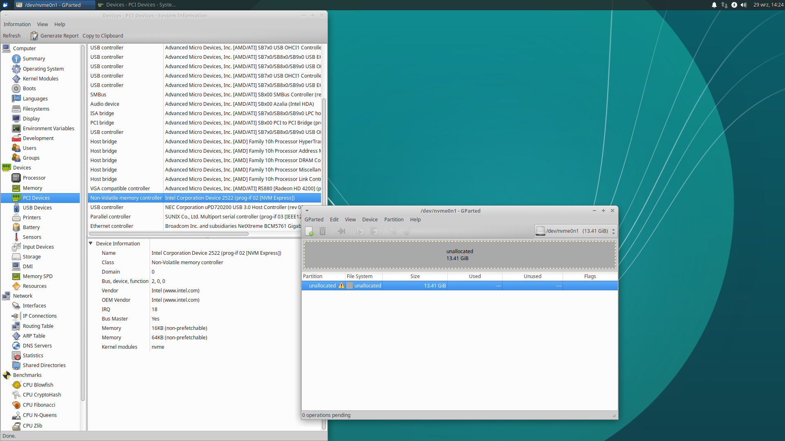The image size is (785, 441).
Task: Open the /dev/nvme0n1 device selector dropdown
Action: (x=575, y=231)
